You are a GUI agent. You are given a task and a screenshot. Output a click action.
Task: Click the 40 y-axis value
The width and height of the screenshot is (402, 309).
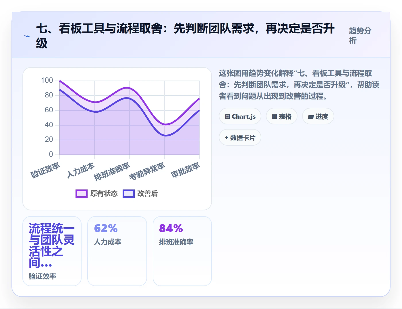[x=49, y=125]
